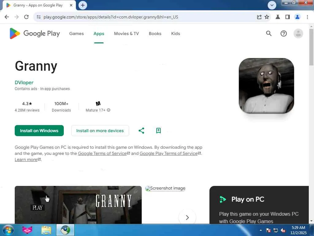Switch to the Games tab
Screen dimensions: 314x236
[76, 33]
